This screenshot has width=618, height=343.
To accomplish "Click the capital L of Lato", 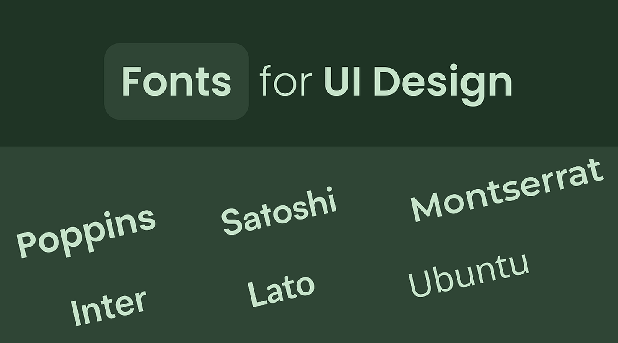I will pos(257,294).
